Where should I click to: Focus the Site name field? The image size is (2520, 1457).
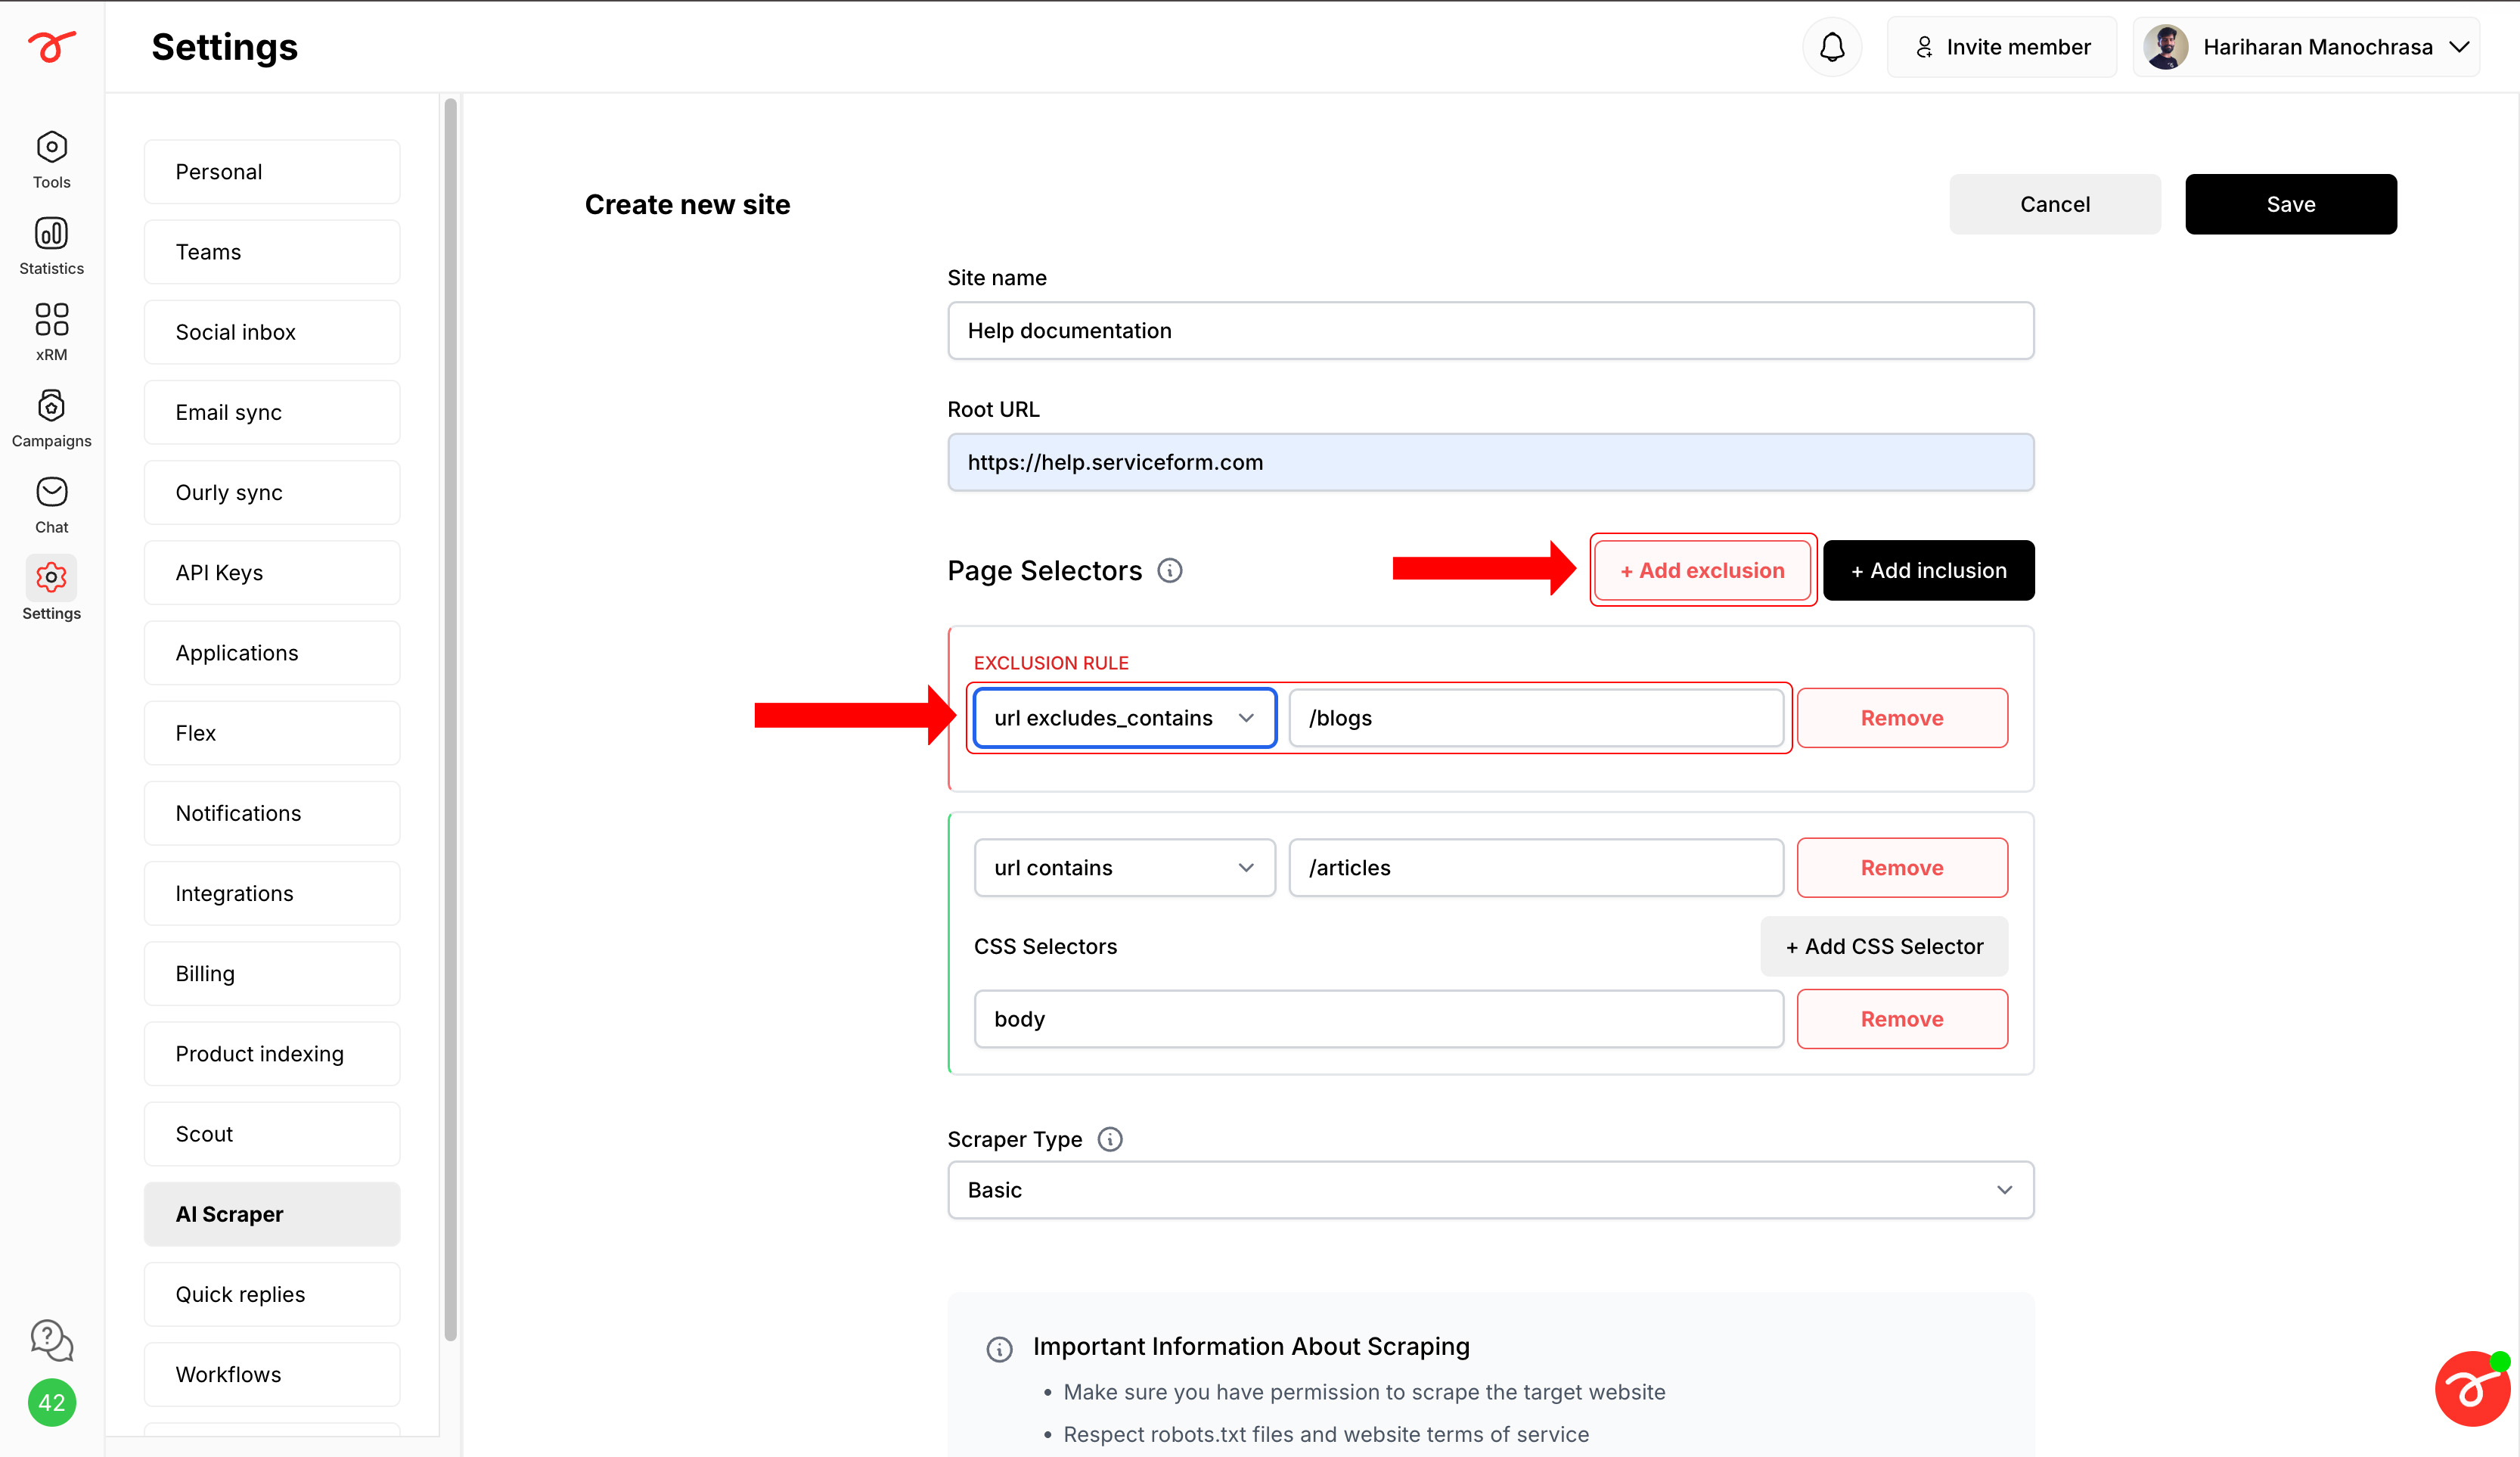pos(1490,331)
